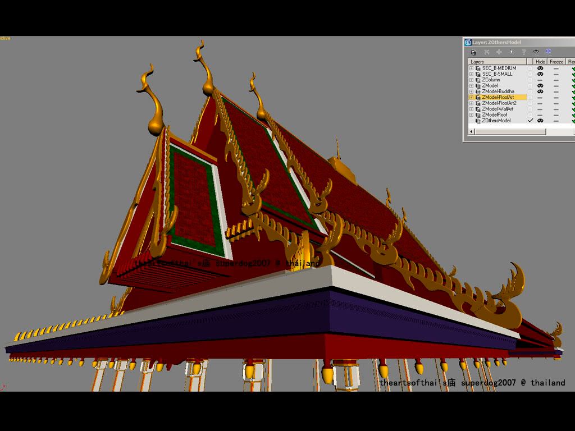The width and height of the screenshot is (575, 431).
Task: Click the Layers column header
Action: pyautogui.click(x=498, y=62)
